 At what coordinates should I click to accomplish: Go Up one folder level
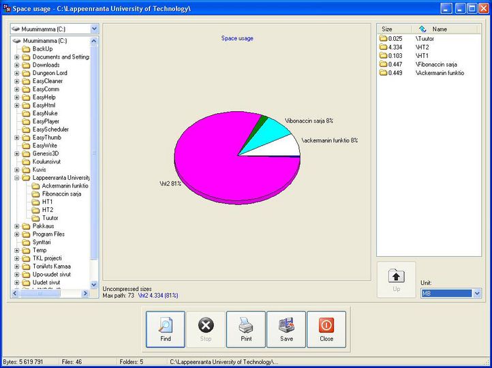point(397,279)
